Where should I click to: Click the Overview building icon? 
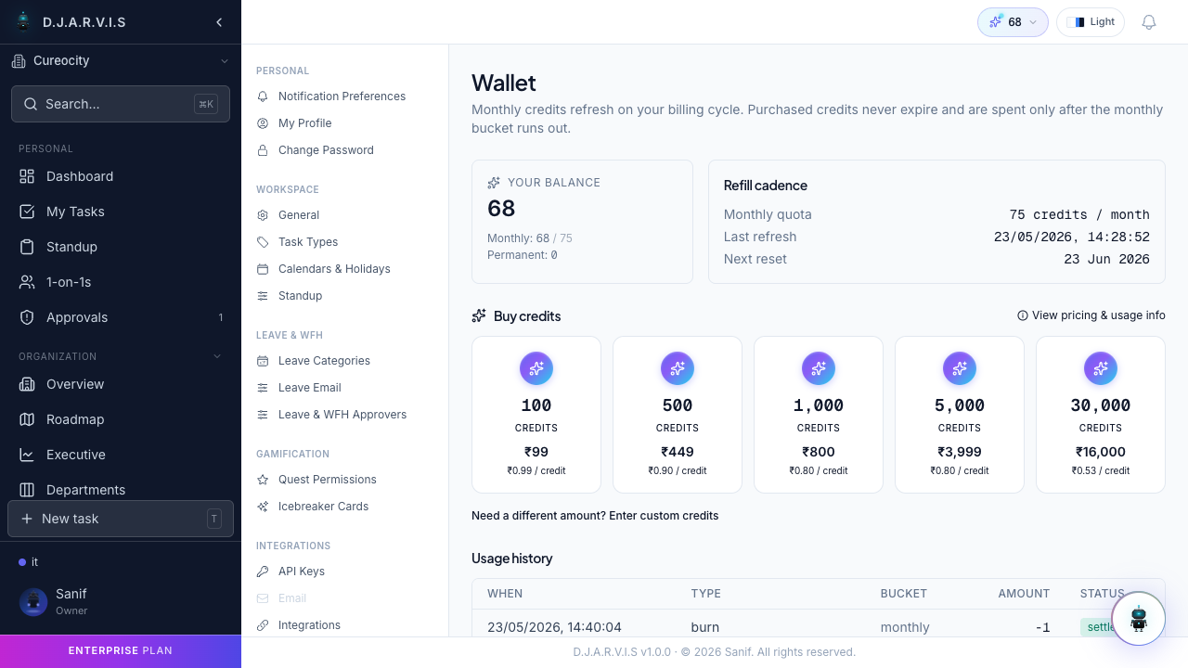(27, 384)
